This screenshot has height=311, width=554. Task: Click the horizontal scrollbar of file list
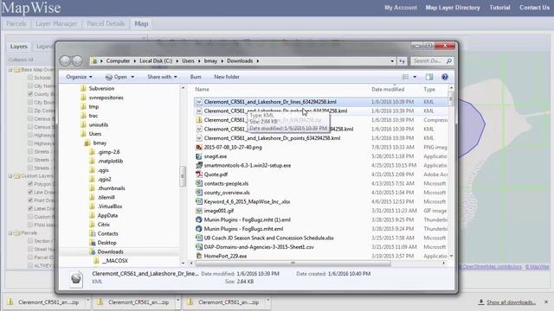[293, 263]
